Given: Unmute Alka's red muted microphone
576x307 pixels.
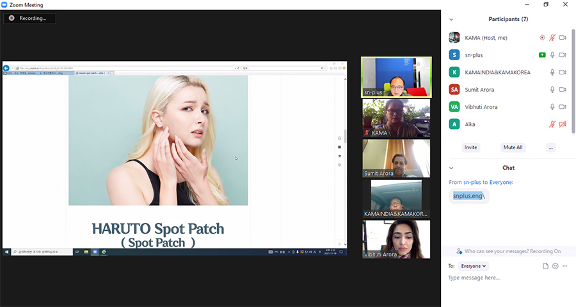Looking at the screenshot, I should coord(552,124).
